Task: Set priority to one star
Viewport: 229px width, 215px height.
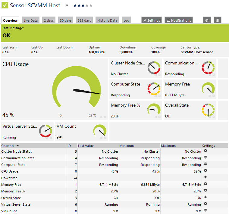Action: tap(75, 5)
